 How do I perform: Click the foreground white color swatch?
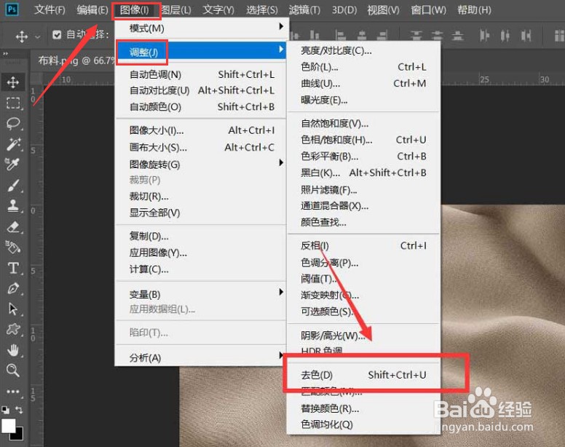(8, 426)
